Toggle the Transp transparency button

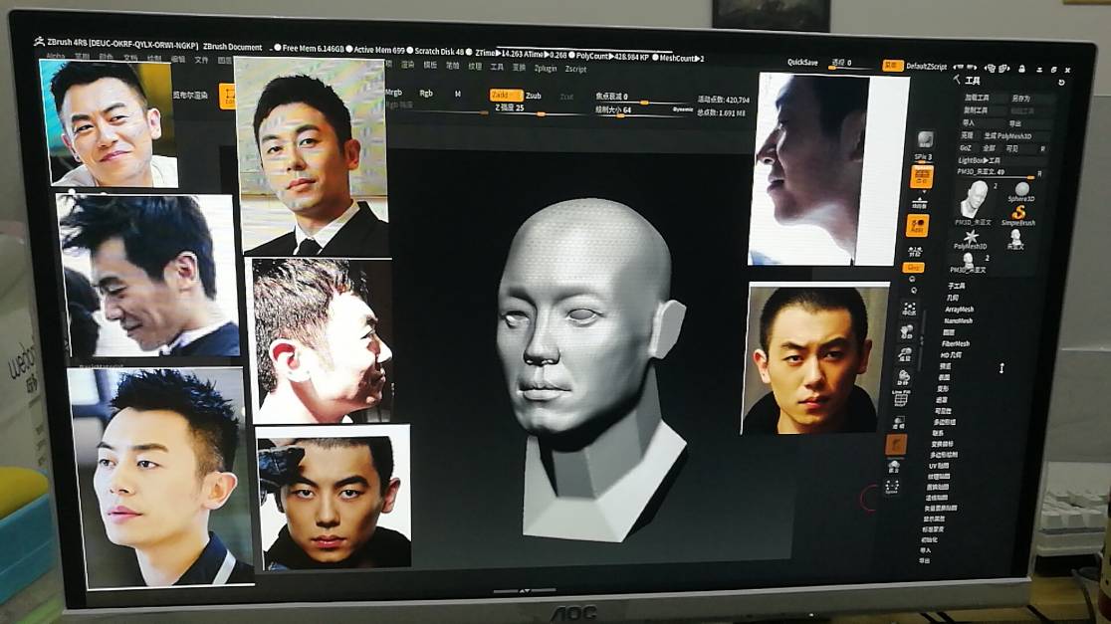pos(898,423)
